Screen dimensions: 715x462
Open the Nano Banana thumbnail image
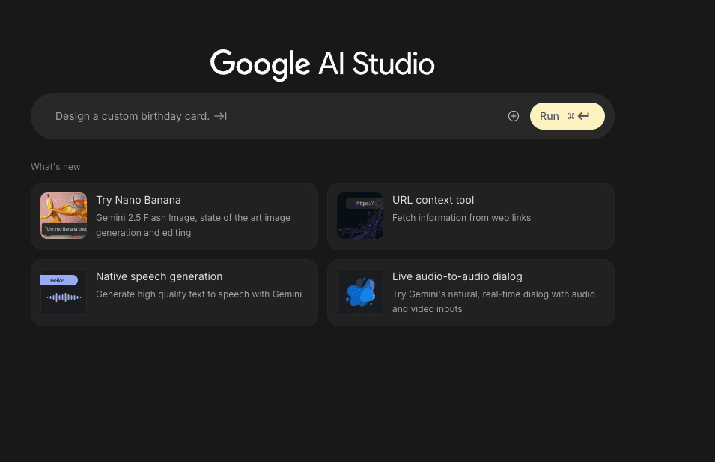tap(64, 216)
